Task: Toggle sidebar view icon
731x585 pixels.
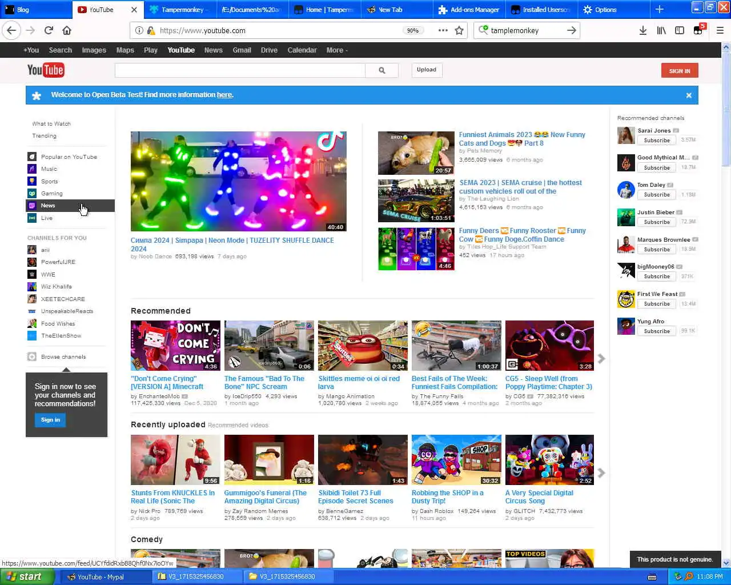Action: tap(680, 30)
